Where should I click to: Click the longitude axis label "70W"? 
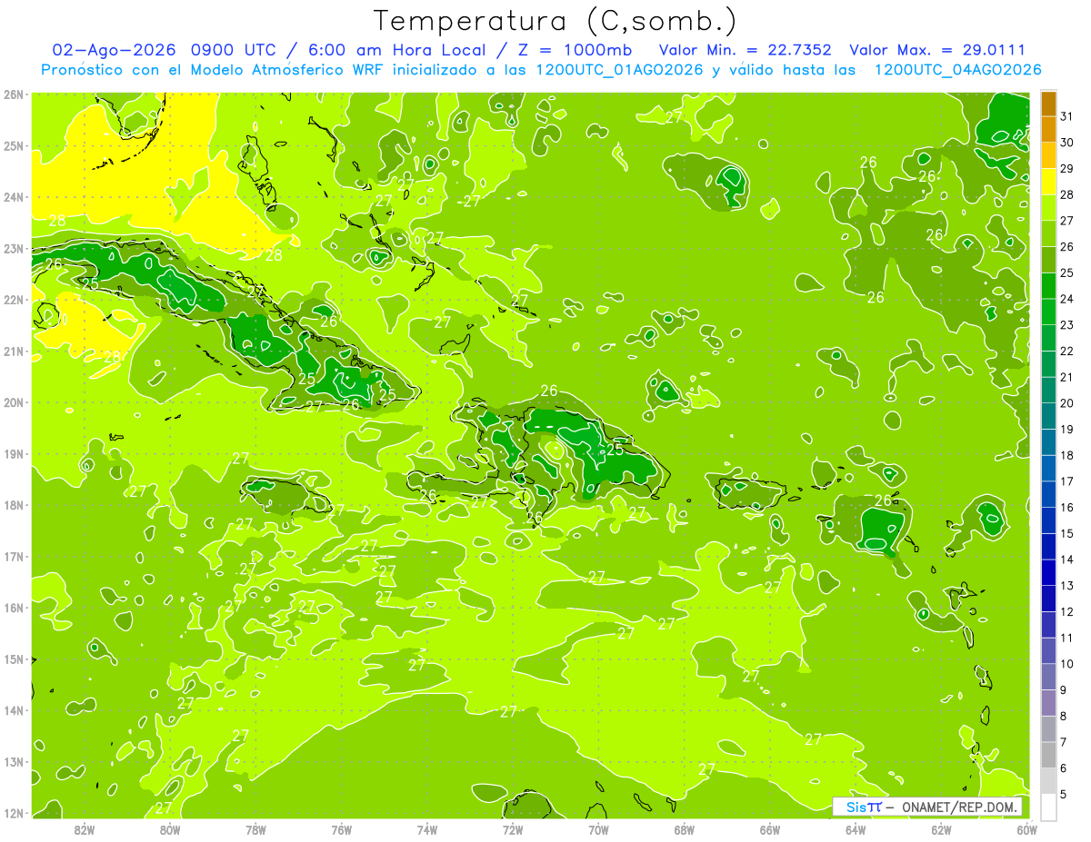coord(598,829)
